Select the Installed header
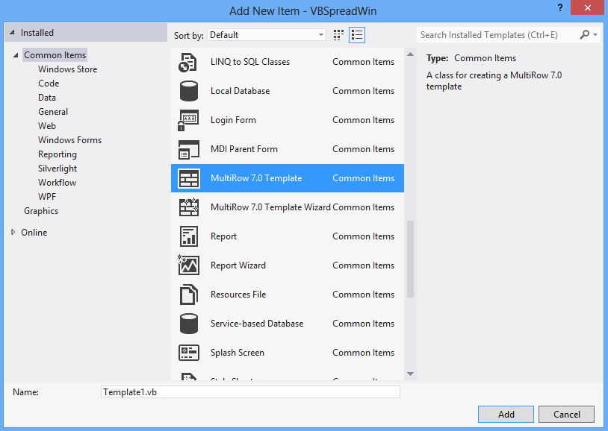 click(x=86, y=33)
